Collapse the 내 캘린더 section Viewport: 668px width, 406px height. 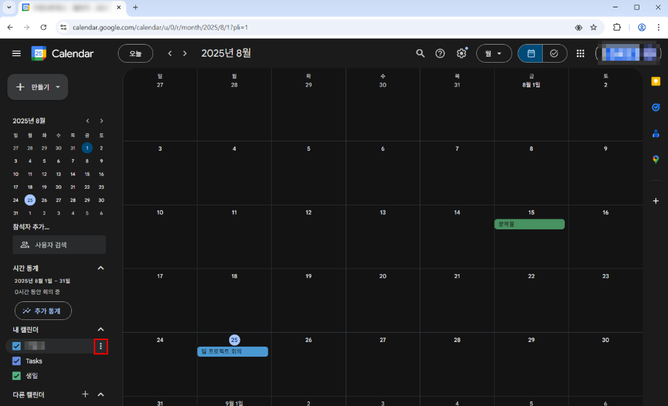click(101, 329)
